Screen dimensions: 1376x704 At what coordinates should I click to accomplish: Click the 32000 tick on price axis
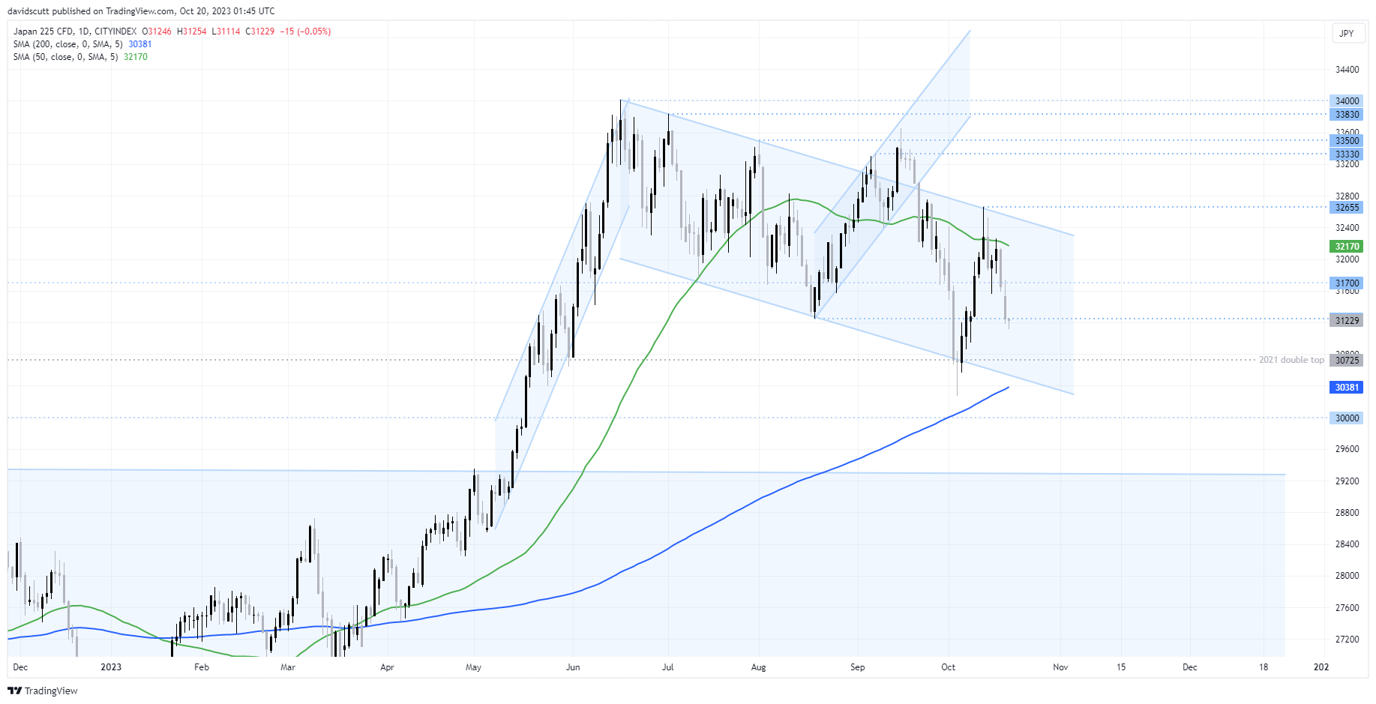1347,259
